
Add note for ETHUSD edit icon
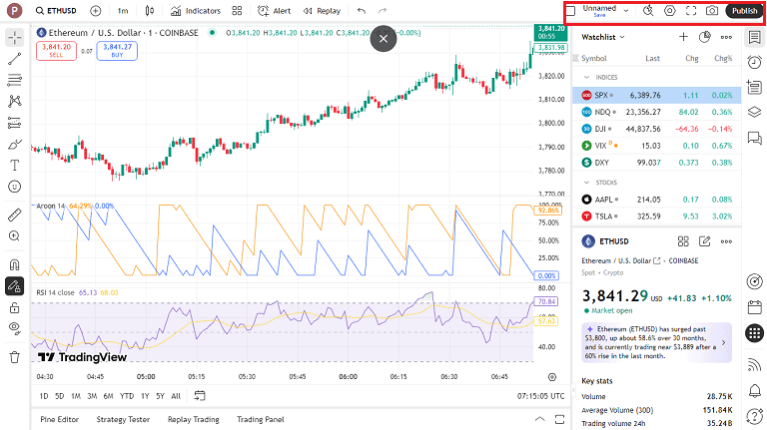(x=705, y=241)
